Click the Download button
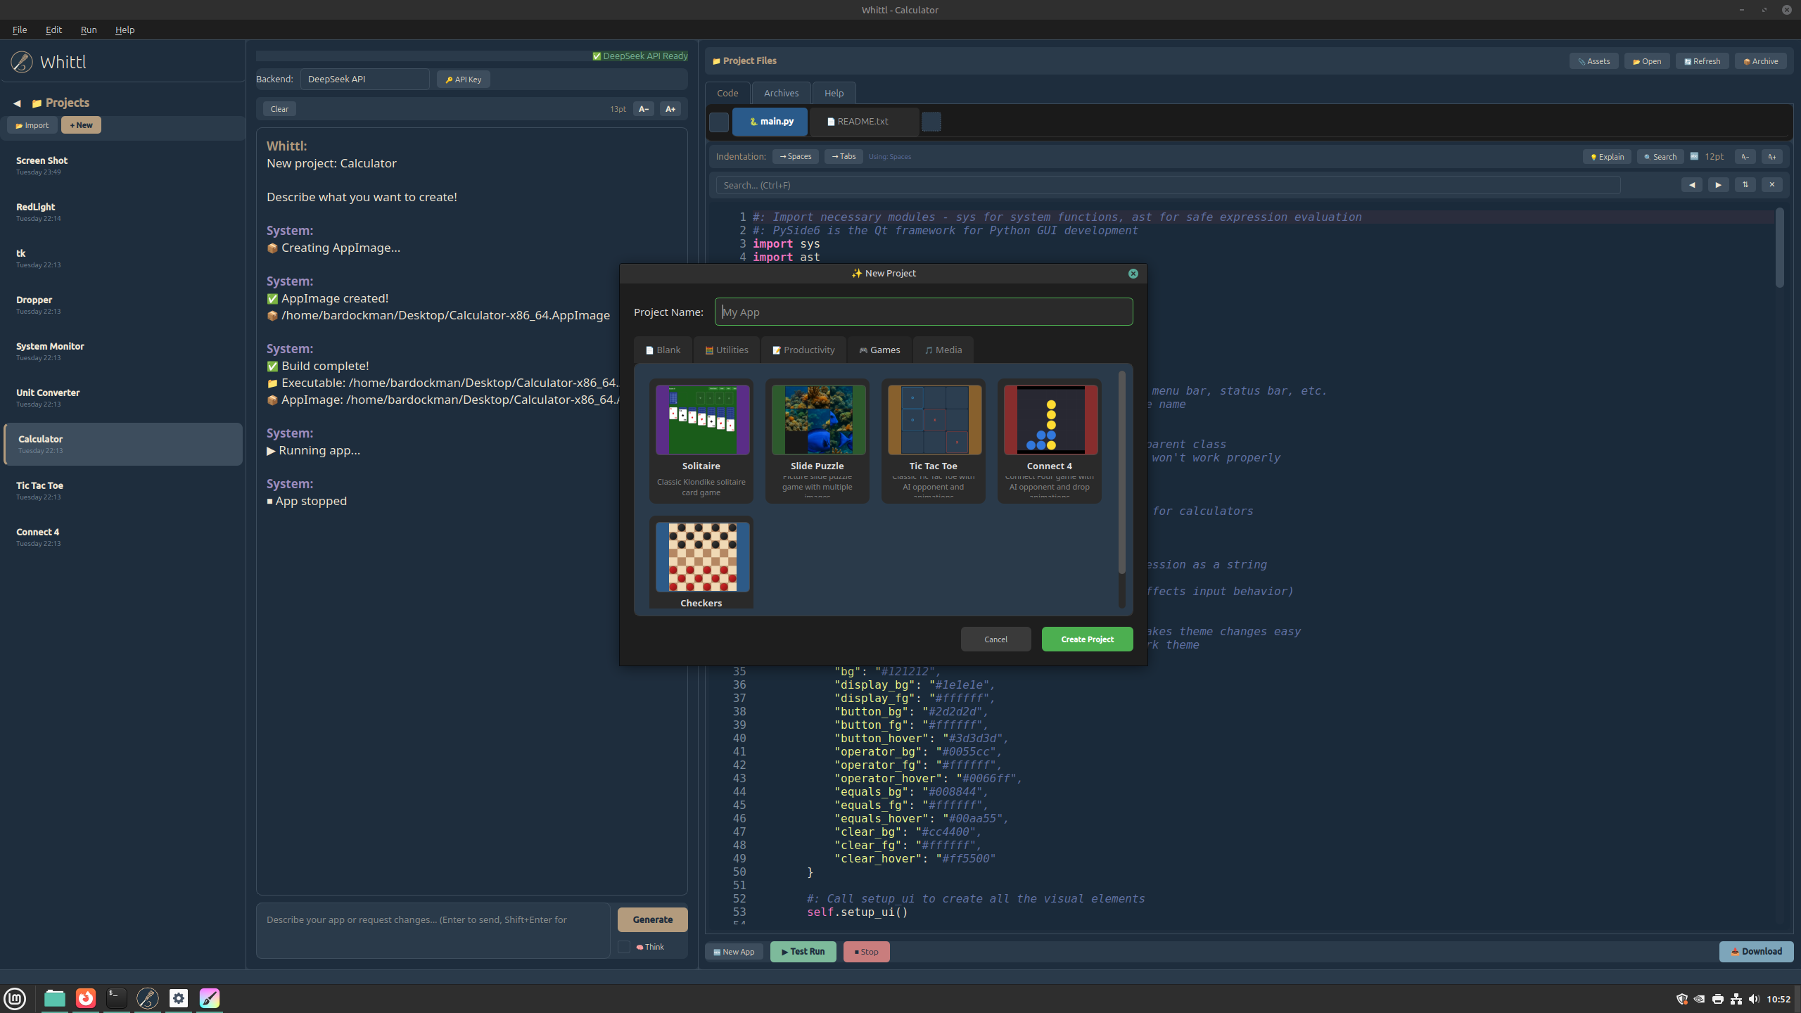Screen dimensions: 1801x1013 [1756, 951]
